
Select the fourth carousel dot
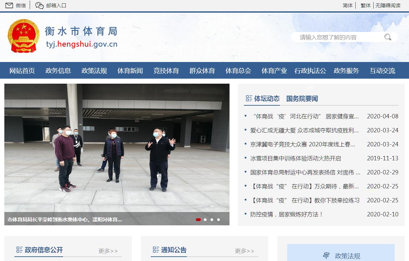click(x=219, y=220)
